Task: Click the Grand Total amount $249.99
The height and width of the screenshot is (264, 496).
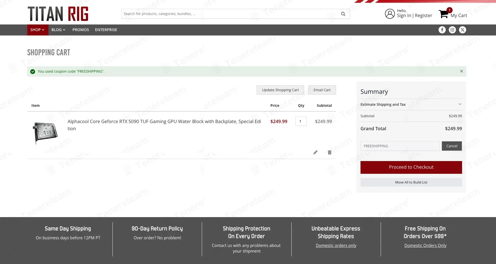Action: 453,129
